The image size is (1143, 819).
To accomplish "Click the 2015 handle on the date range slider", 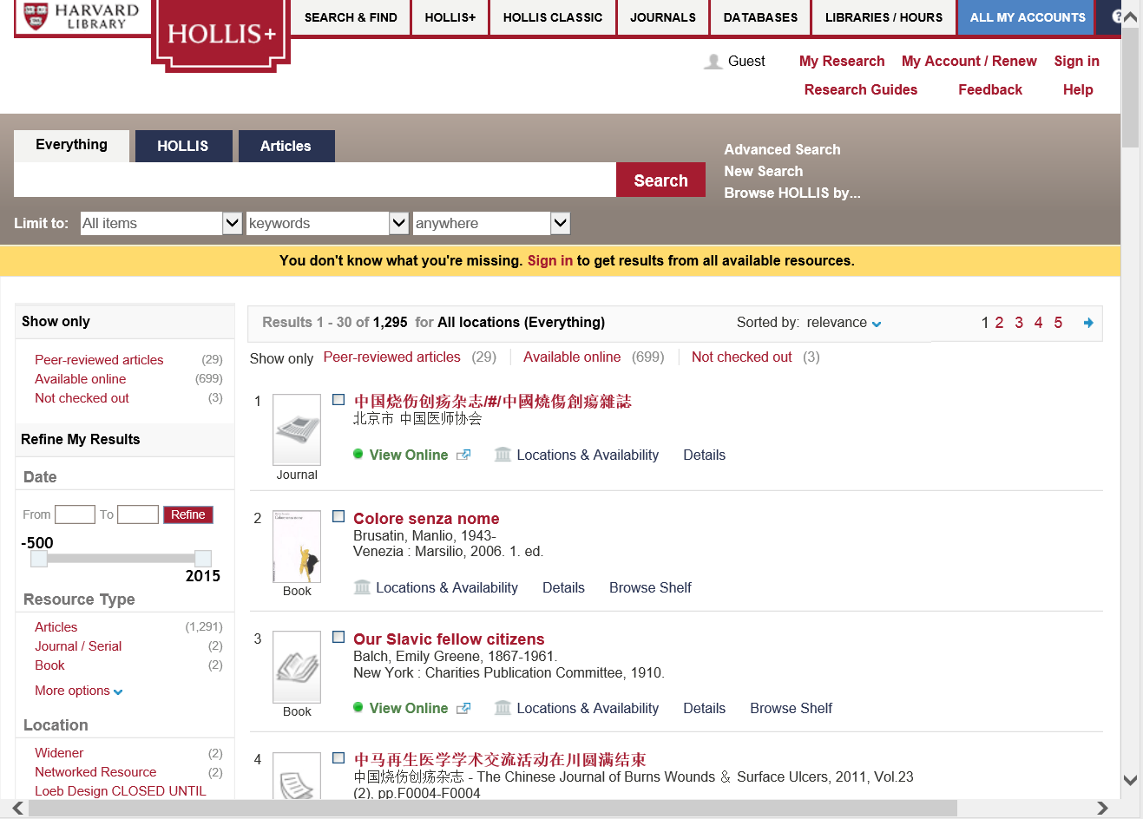I will click(x=203, y=559).
